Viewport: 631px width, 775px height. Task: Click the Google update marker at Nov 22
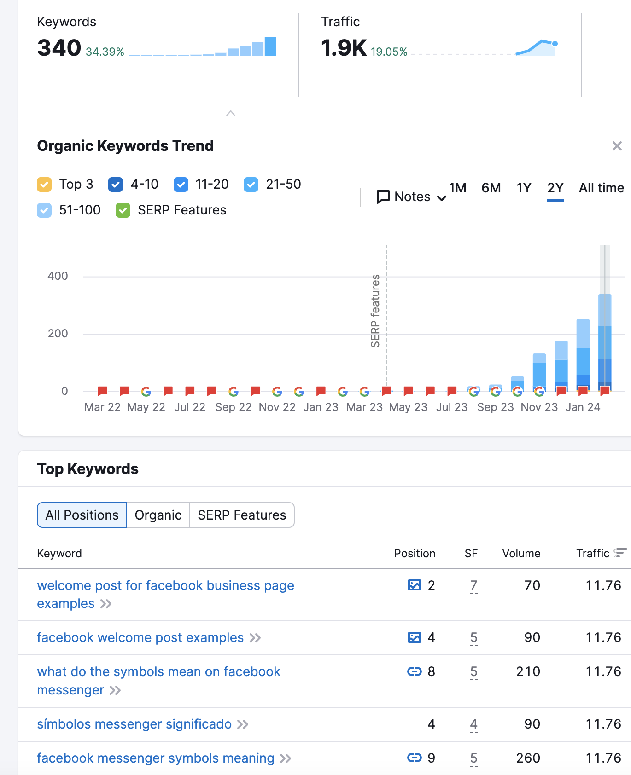(277, 392)
